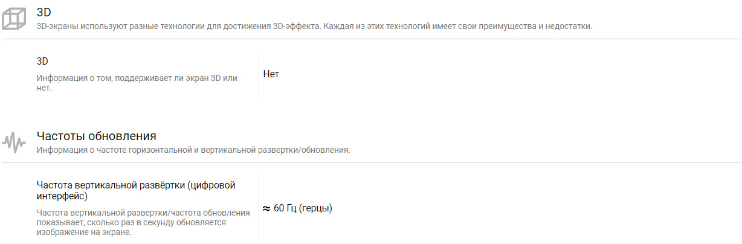Click the 3D cube section icon
Viewport: 742px width, 244px height.
click(x=13, y=19)
